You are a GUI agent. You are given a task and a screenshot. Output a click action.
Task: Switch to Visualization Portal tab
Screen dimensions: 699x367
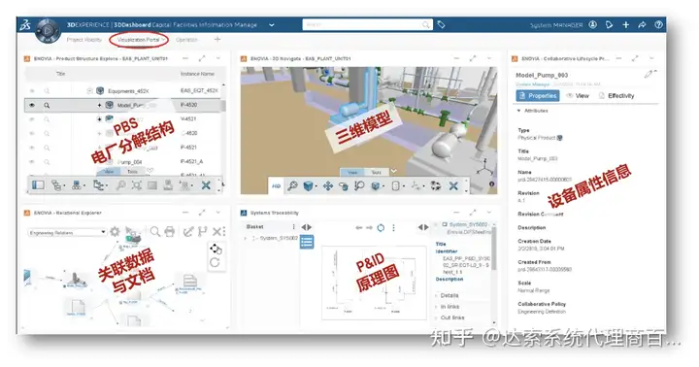point(139,40)
